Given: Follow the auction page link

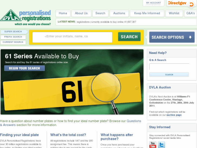Looking at the screenshot, I should click(174, 115).
